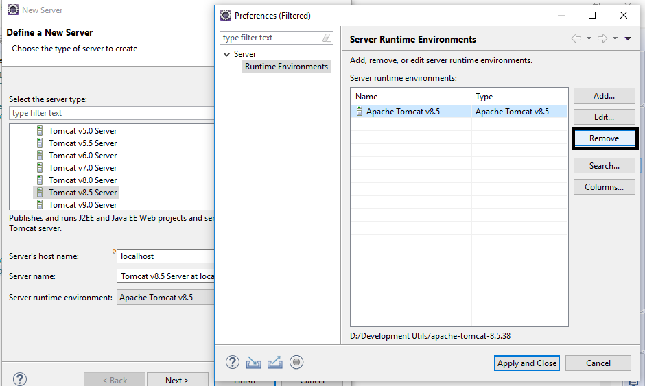Select Tomcat v5.0 Server in New Server
Viewport: 645px width, 386px height.
[82, 131]
